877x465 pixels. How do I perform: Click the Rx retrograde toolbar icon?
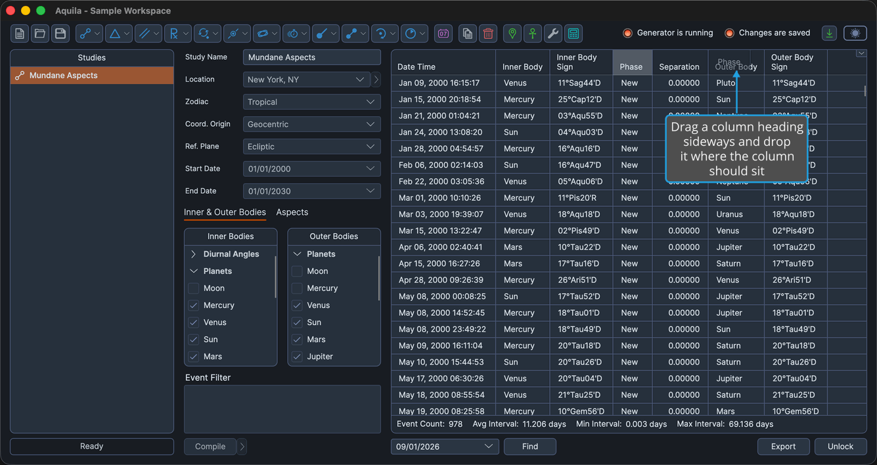[x=178, y=33]
